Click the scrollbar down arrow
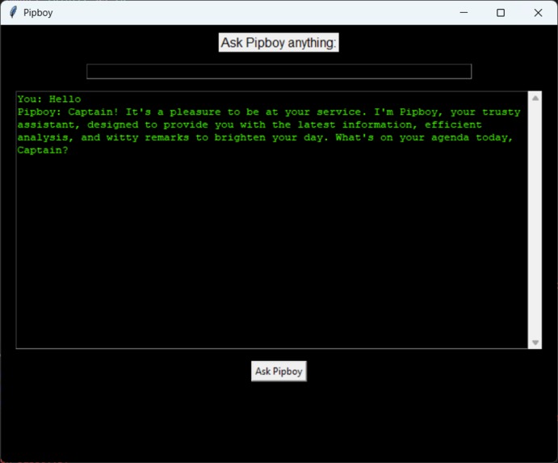Viewport: 558px width, 463px height. 535,343
